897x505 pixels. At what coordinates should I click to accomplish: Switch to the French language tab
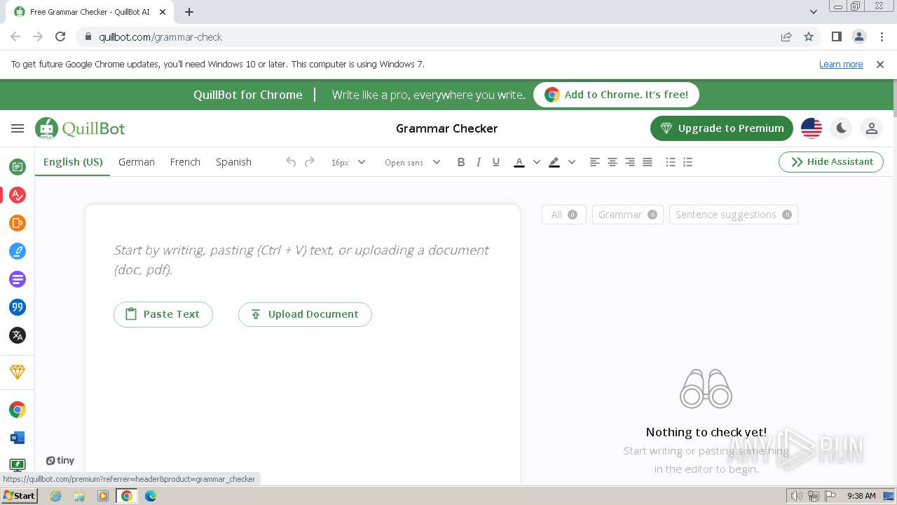[185, 162]
